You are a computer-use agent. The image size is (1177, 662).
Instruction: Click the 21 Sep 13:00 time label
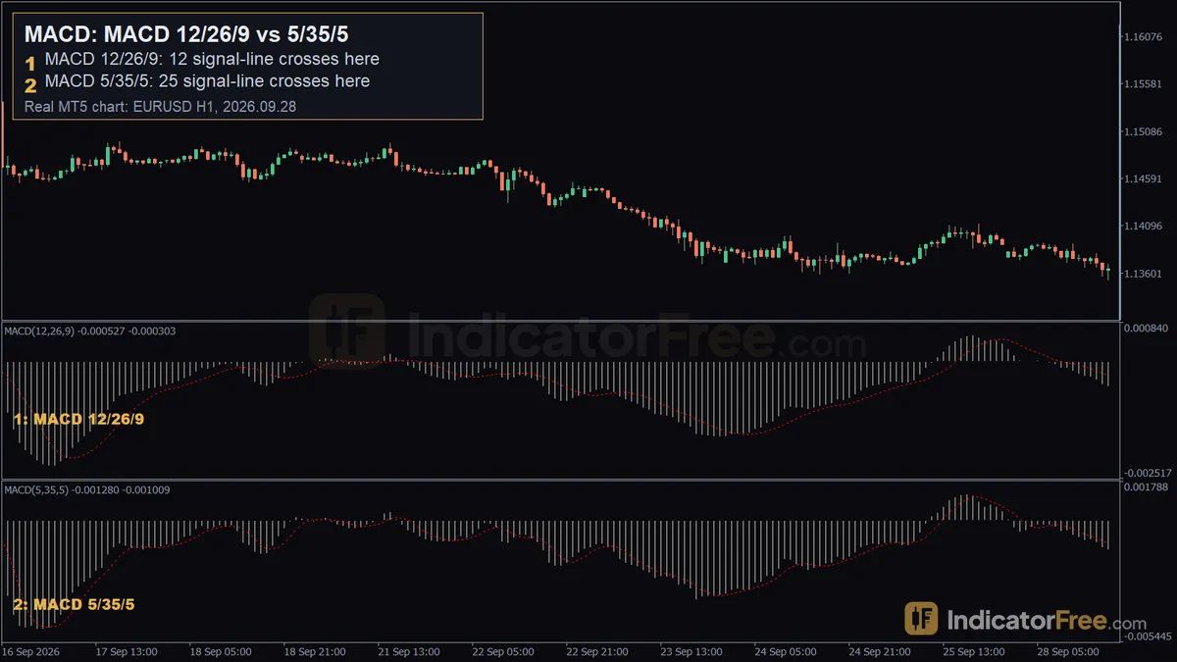[x=409, y=652]
